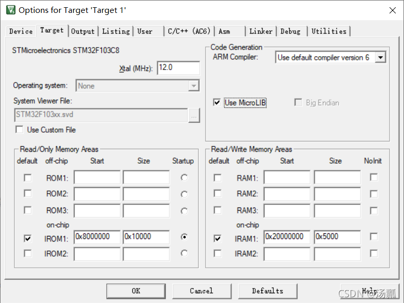Confirm settings with the OK button
Screen dimensions: 404x303
(136, 291)
